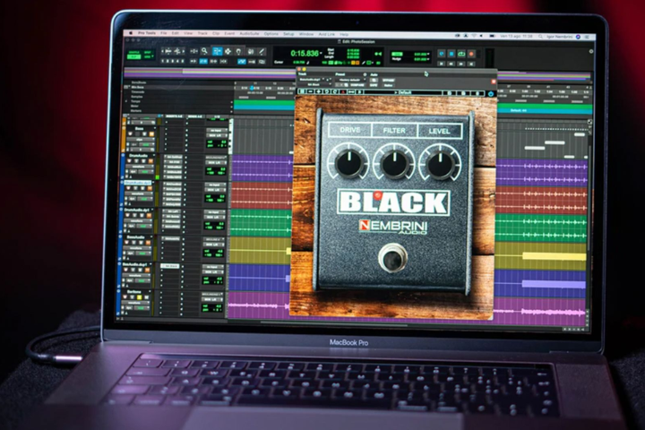Click the vertical scrollbar of Edit window
The height and width of the screenshot is (430, 645).
[x=589, y=197]
